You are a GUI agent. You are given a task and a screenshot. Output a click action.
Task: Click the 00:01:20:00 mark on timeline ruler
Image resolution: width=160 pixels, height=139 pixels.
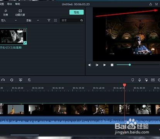pyautogui.click(x=17, y=88)
